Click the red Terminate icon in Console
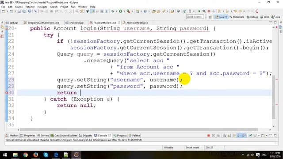Image resolution: width=283 pixels, height=159 pixels. [208, 136]
